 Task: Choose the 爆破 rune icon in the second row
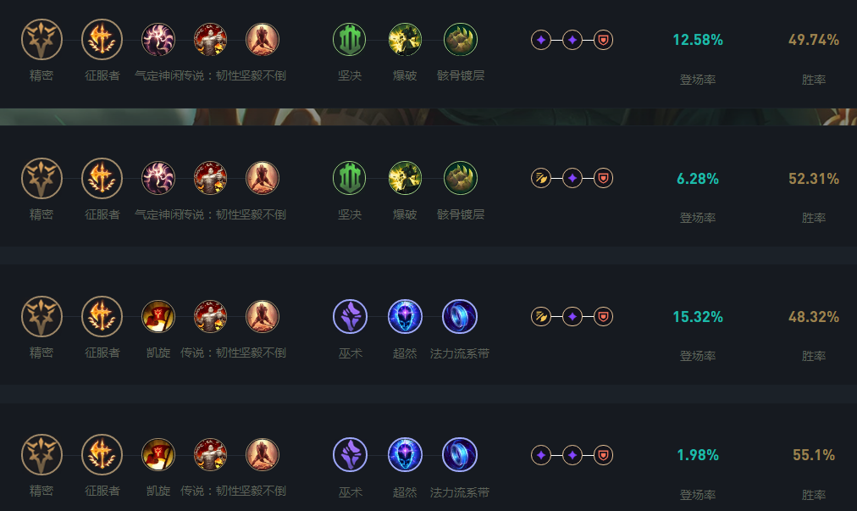[405, 178]
